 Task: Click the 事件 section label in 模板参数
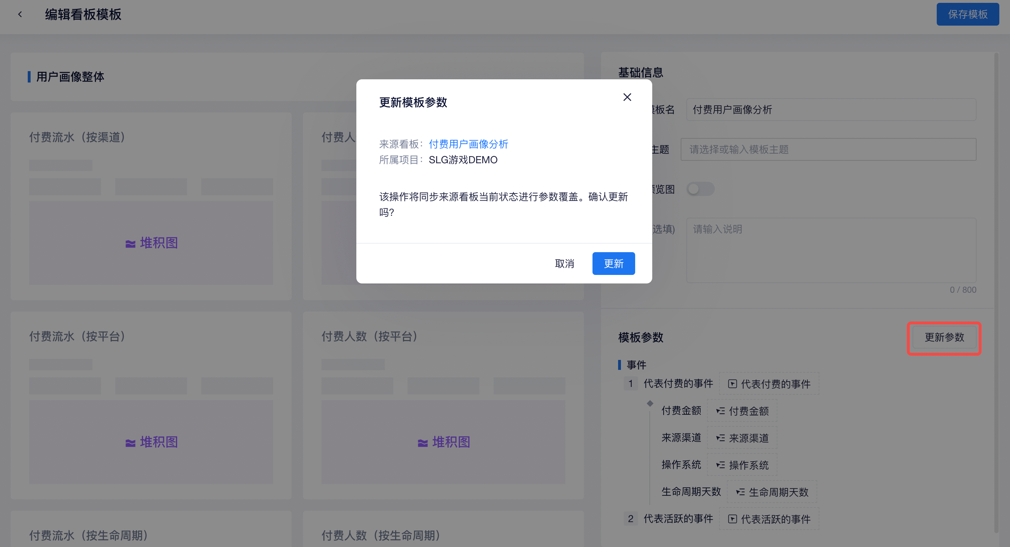636,365
